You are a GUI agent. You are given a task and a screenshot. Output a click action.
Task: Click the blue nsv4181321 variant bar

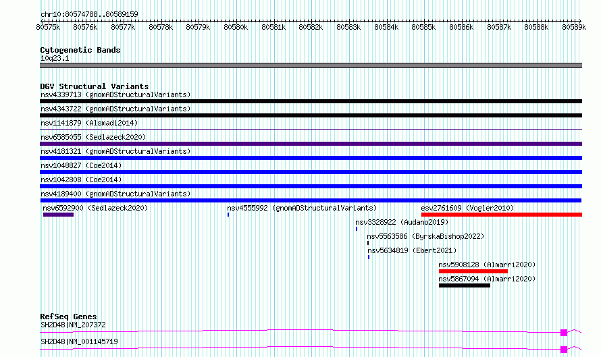pos(311,158)
